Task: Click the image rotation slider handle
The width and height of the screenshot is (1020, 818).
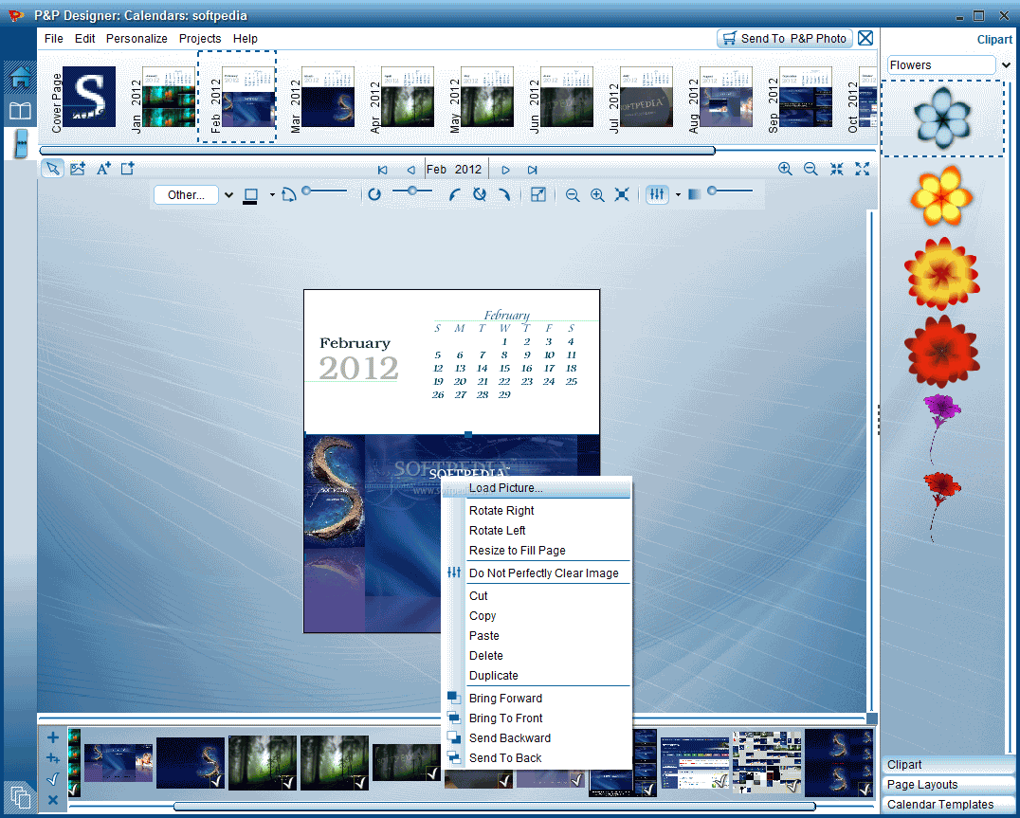Action: (411, 191)
